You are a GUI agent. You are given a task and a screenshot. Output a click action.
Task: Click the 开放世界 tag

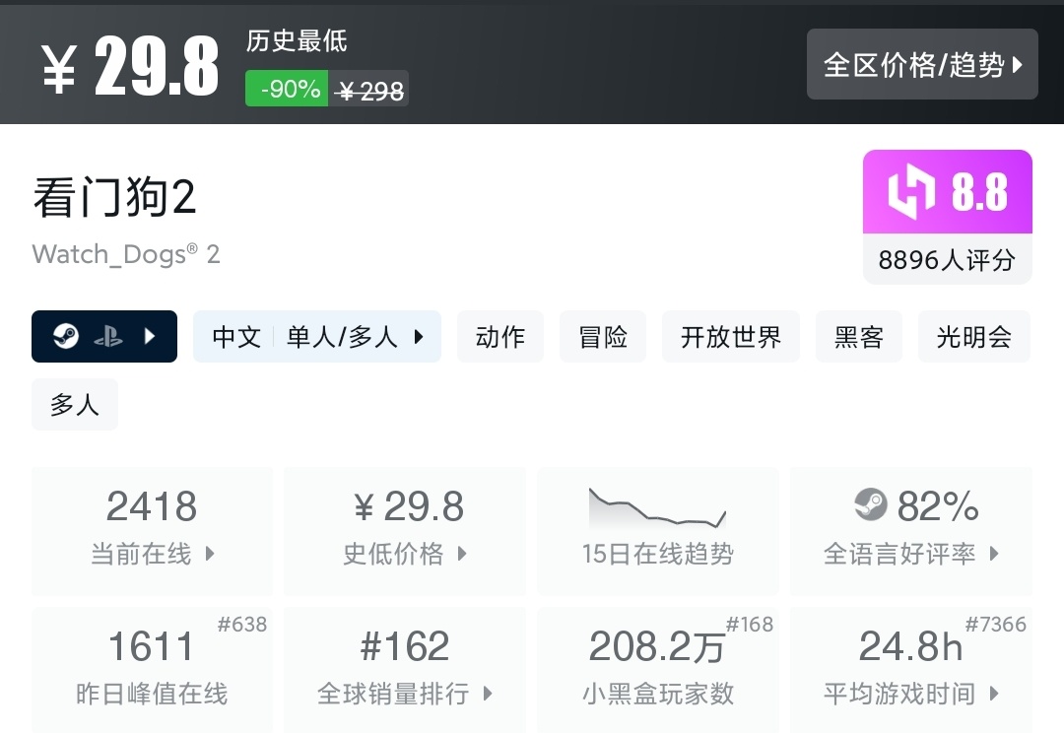731,336
